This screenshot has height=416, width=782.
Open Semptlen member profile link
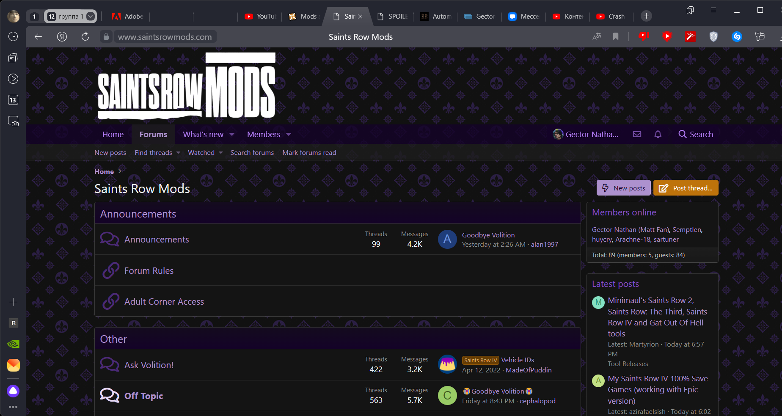[686, 230]
